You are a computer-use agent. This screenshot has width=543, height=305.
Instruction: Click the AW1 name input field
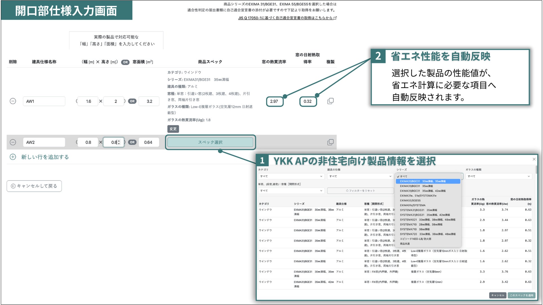[44, 101]
